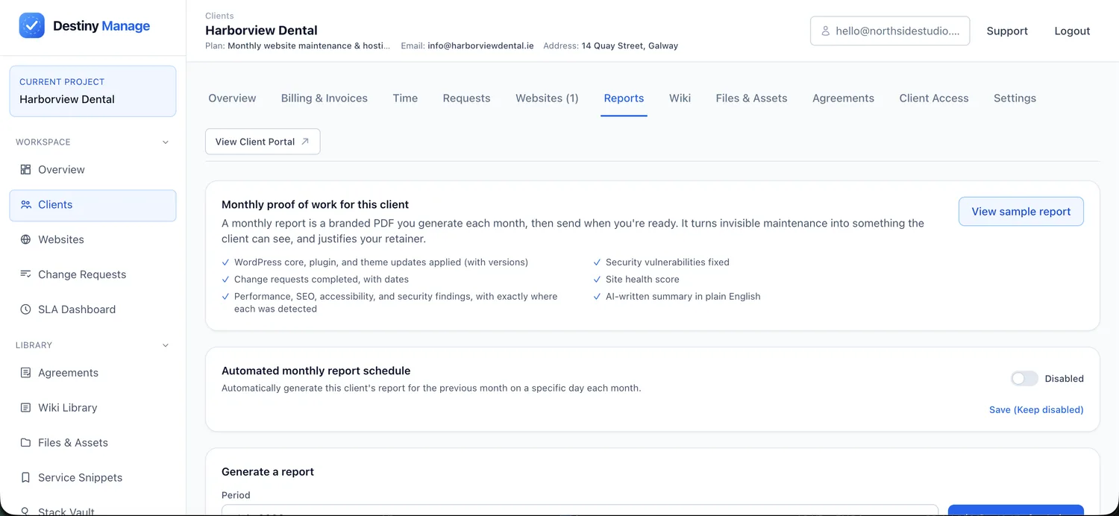Collapse the LIBRARY section chevron
The height and width of the screenshot is (516, 1119).
166,345
